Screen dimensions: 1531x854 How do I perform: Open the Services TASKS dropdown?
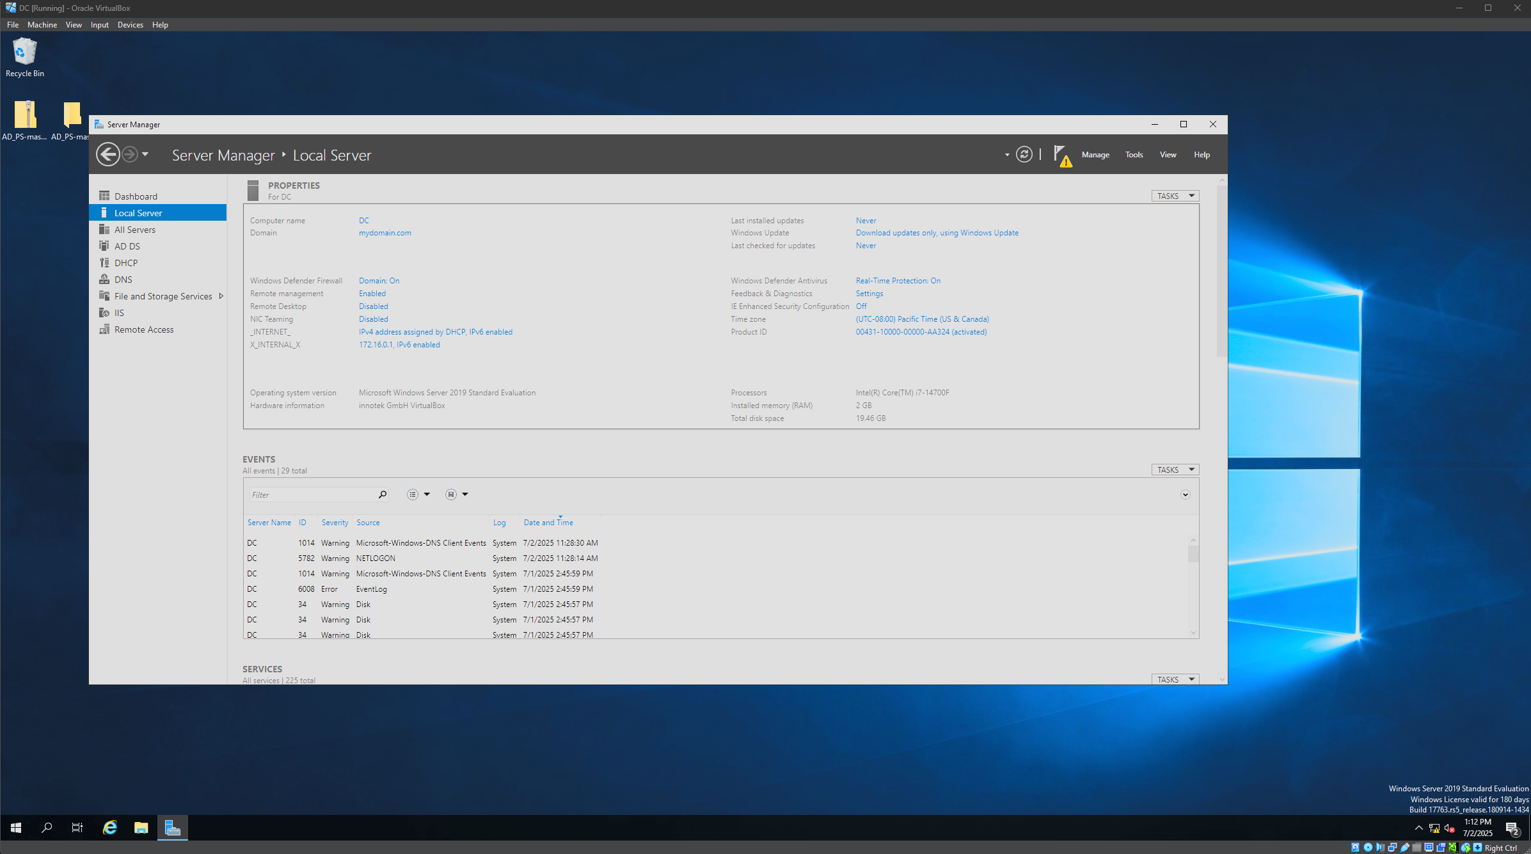coord(1175,679)
